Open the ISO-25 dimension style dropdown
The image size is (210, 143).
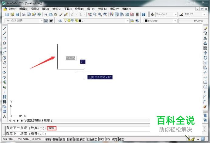point(204,14)
